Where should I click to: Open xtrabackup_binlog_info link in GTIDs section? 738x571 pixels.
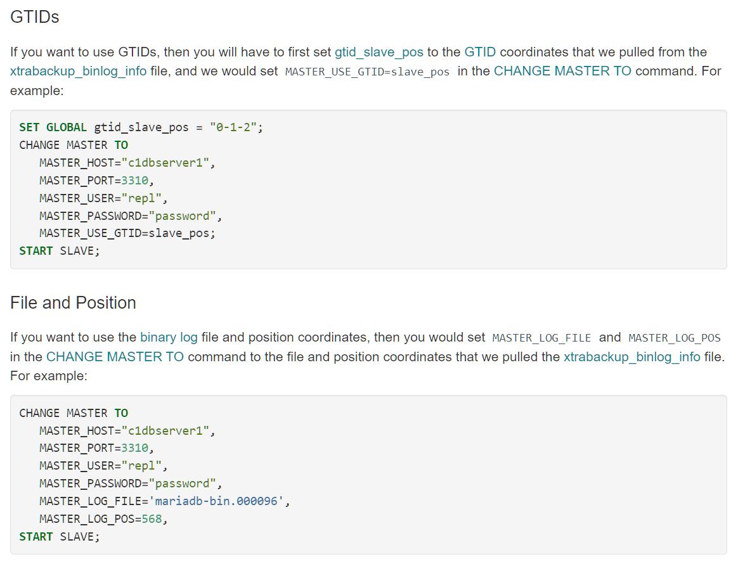pyautogui.click(x=78, y=72)
